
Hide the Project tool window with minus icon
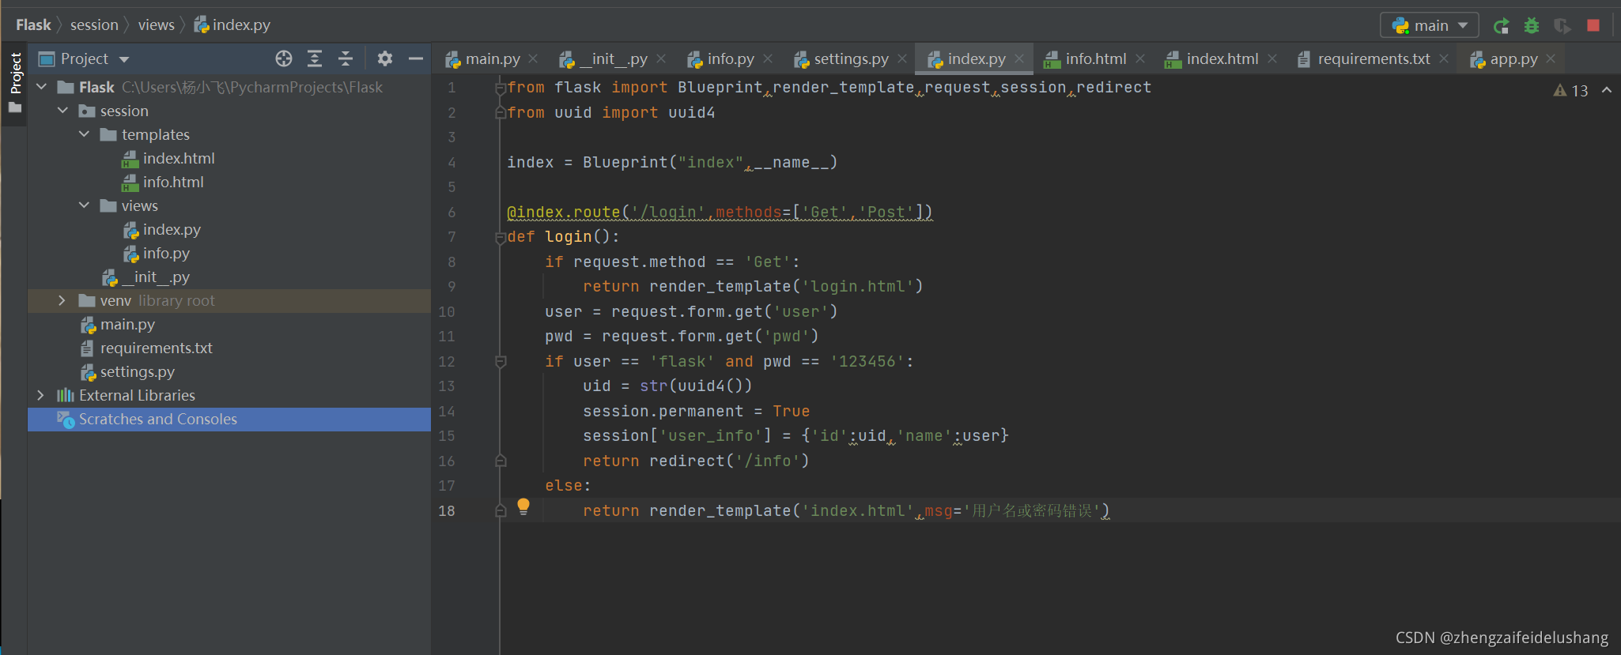point(416,58)
